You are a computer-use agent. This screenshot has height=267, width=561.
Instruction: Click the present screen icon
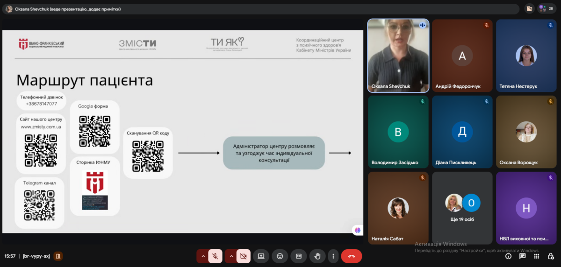coord(261,256)
